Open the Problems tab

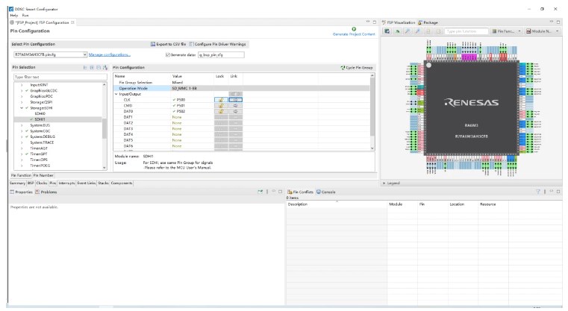click(x=46, y=192)
